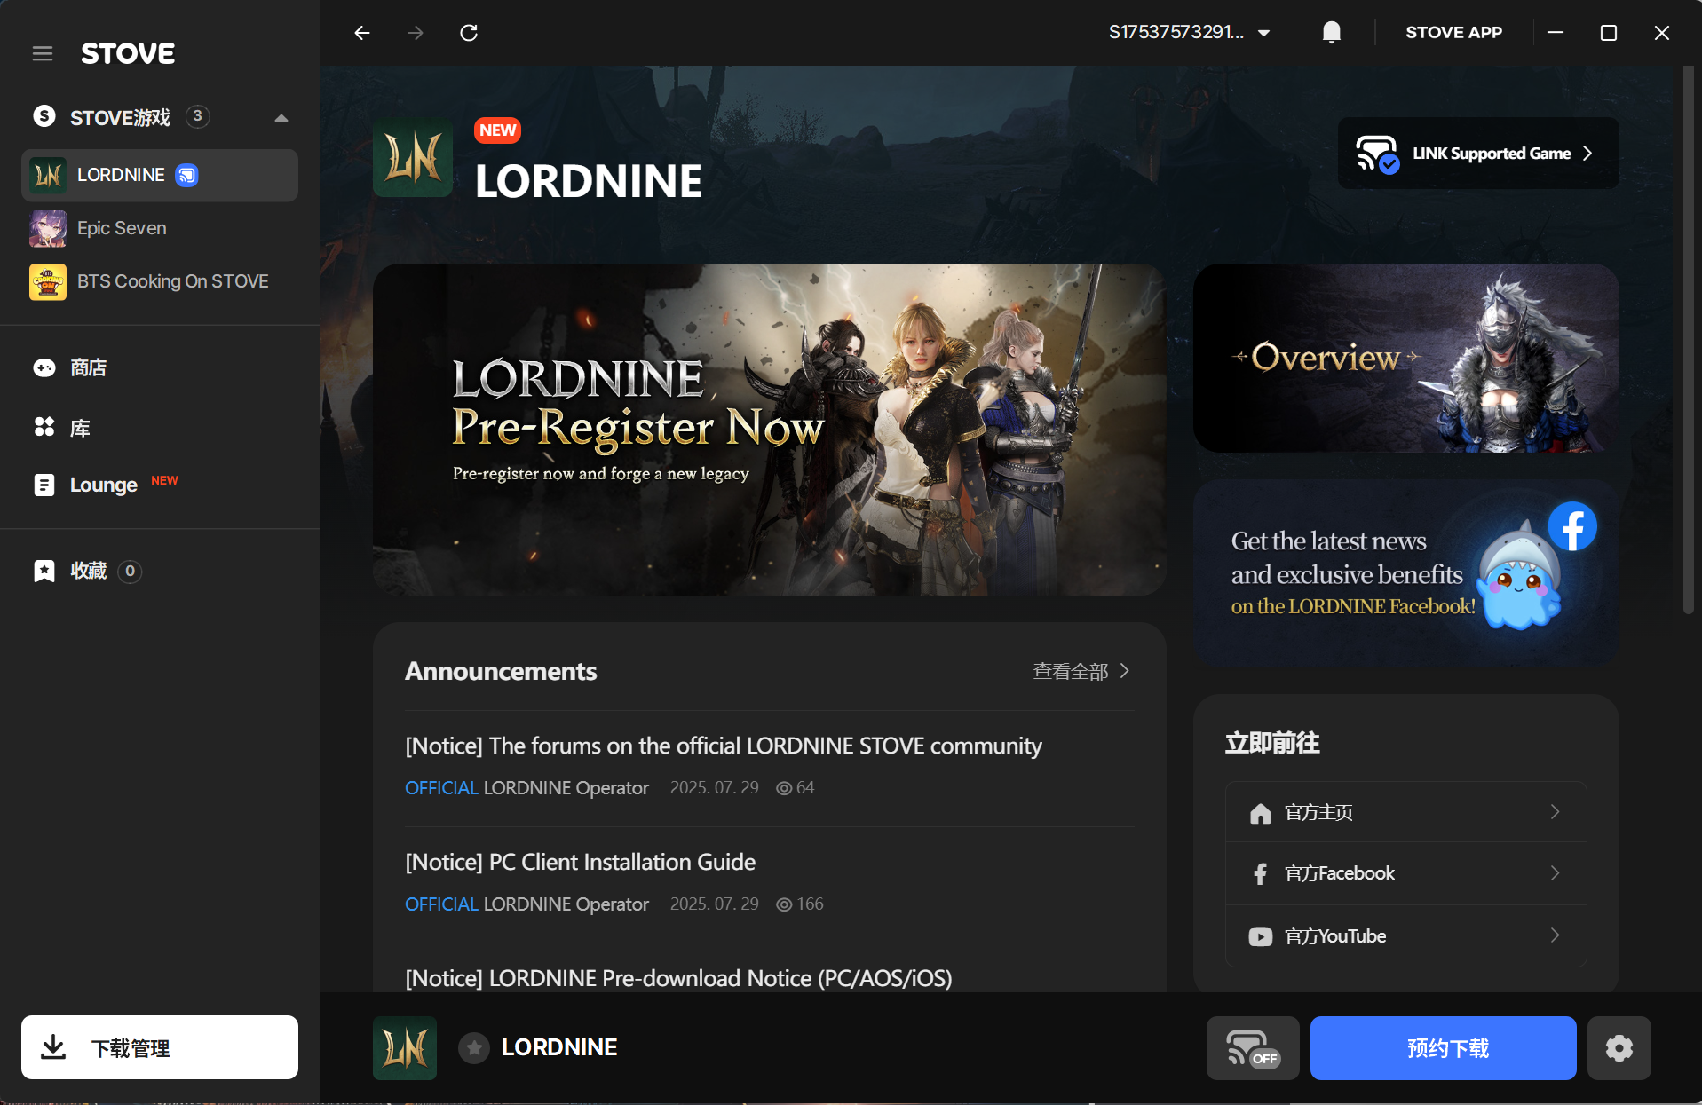Open the store gamepad icon
This screenshot has height=1105, width=1702.
[44, 367]
